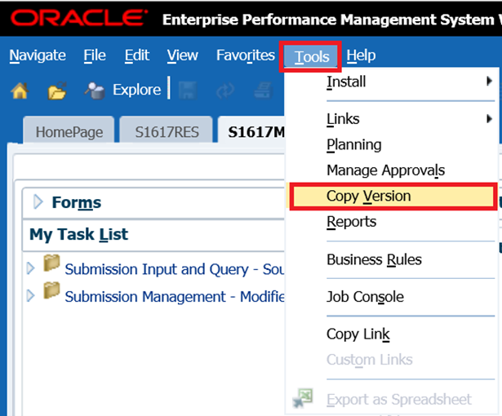Click the Submission Management folder icon
The height and width of the screenshot is (416, 502).
(x=52, y=290)
